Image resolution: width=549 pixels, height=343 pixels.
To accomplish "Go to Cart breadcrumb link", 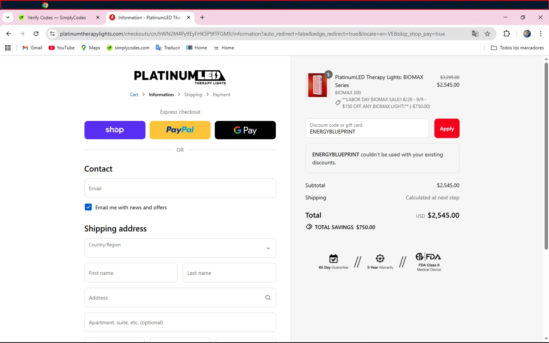I will (134, 94).
